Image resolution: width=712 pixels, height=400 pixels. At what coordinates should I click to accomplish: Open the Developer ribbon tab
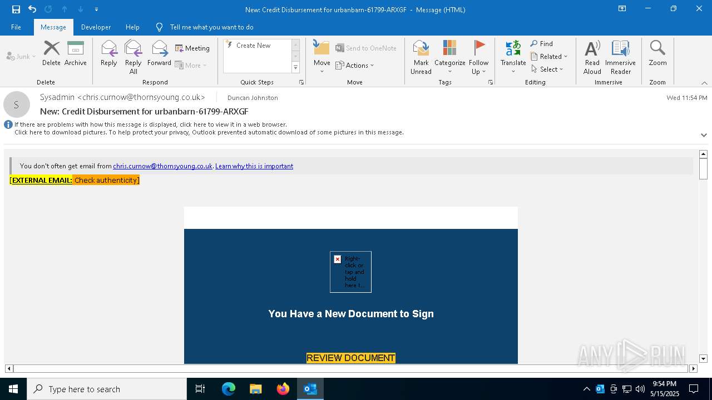coord(96,27)
